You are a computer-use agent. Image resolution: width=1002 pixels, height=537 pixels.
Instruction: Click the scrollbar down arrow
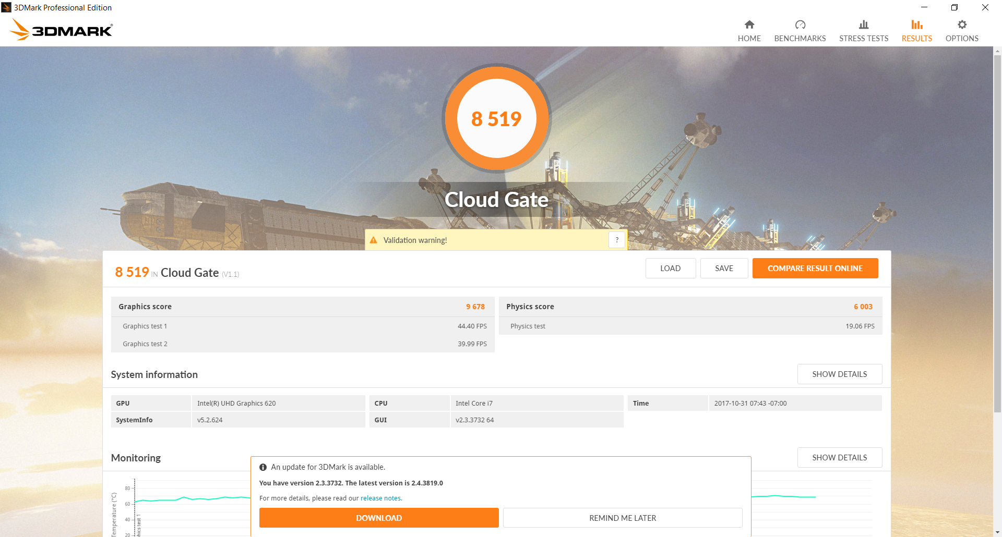pyautogui.click(x=998, y=532)
